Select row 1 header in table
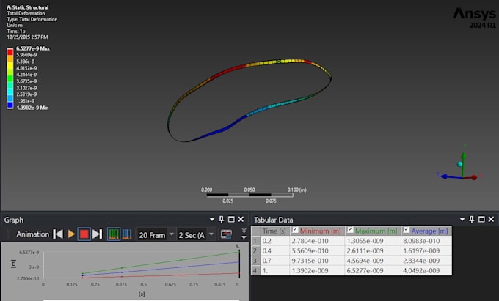This screenshot has height=301, width=499. (255, 241)
